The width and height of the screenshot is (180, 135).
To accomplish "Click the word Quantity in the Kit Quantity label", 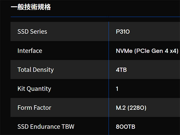I will [39, 89].
